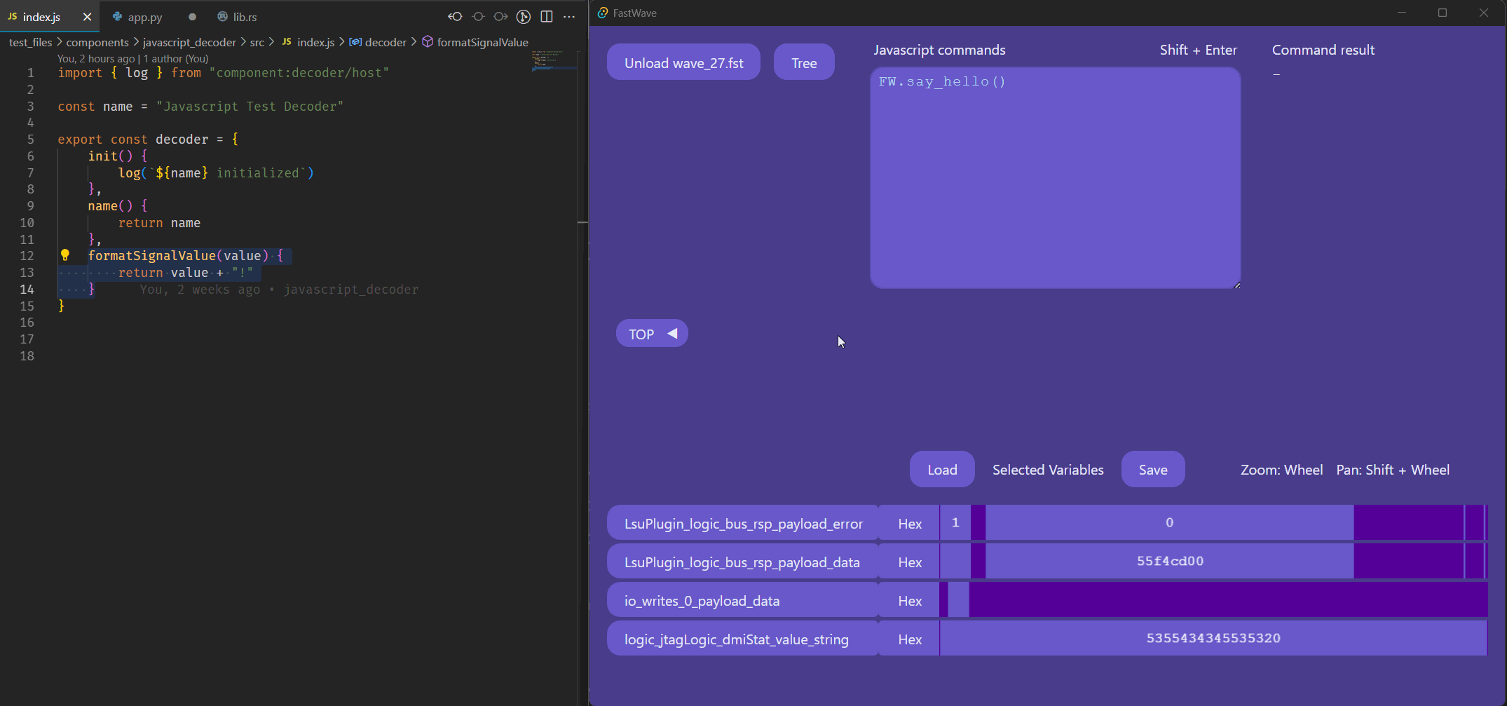Click the editor minimap preview
This screenshot has width=1507, height=706.
pyautogui.click(x=554, y=60)
